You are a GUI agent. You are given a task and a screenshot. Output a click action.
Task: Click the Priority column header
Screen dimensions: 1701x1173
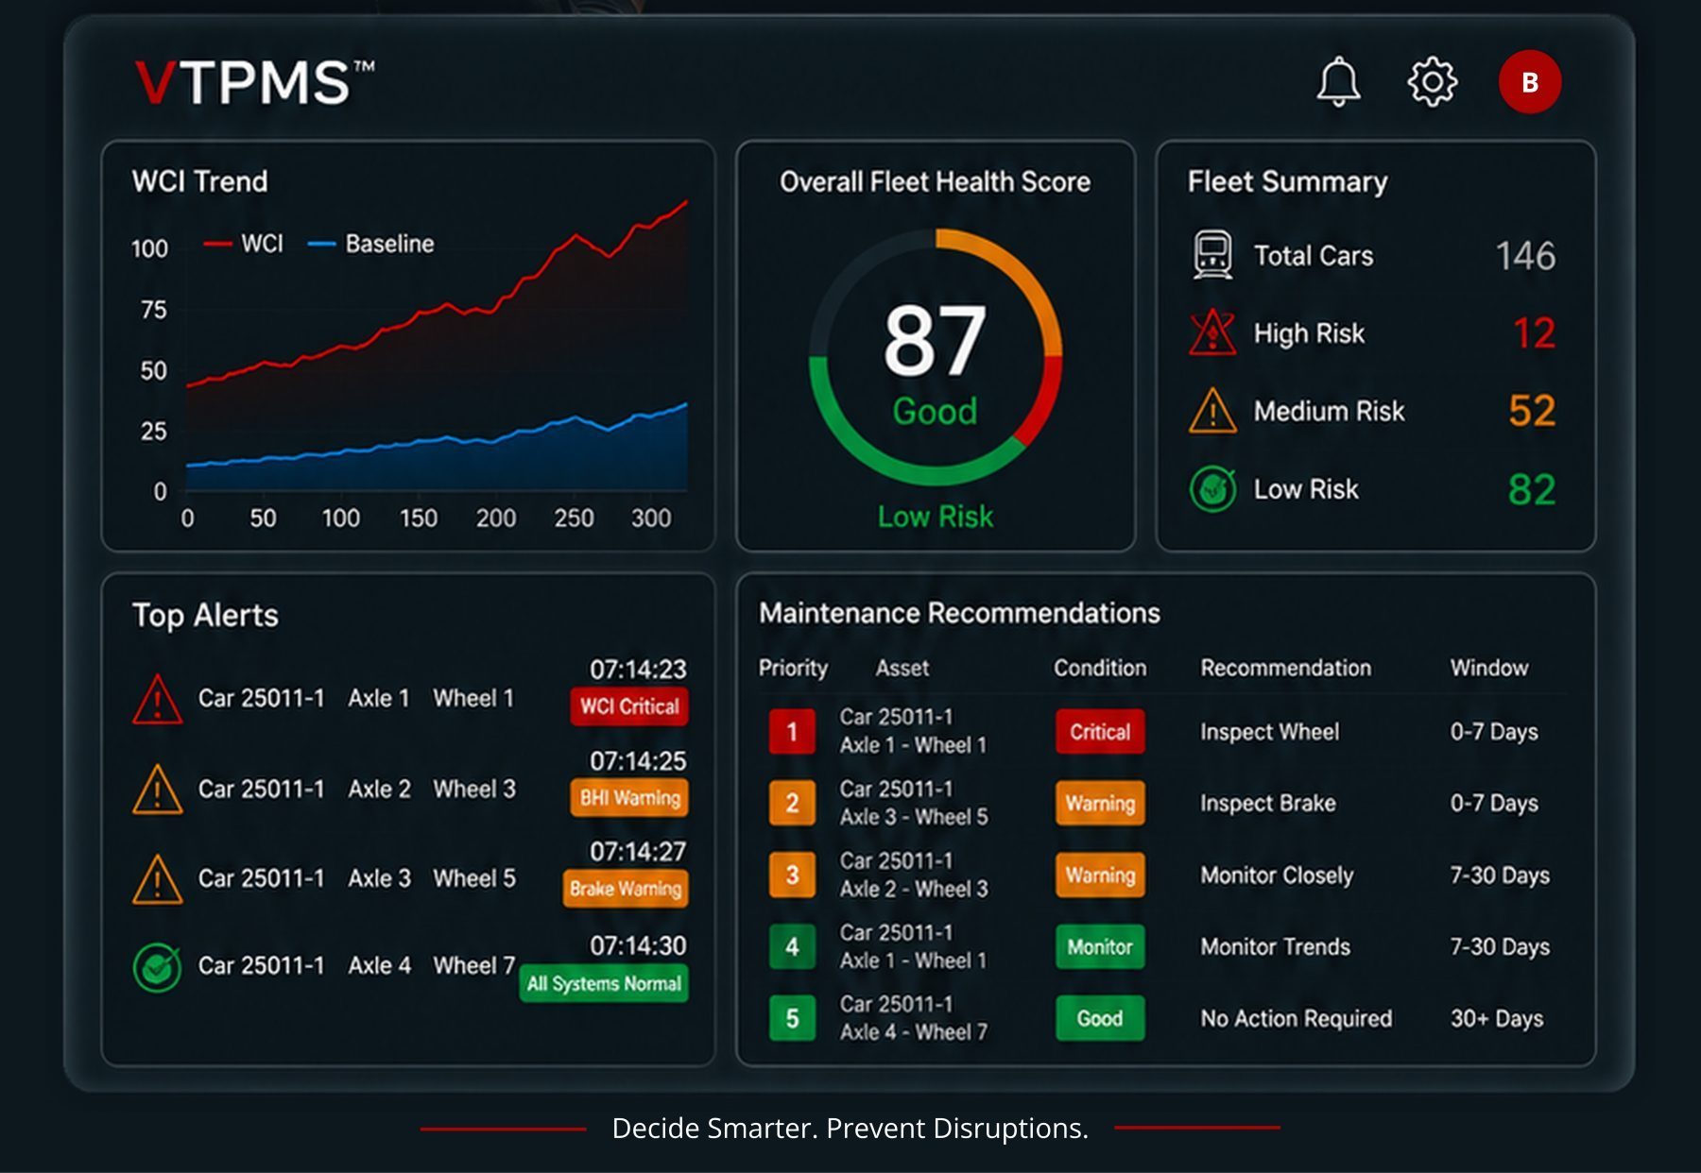coord(793,668)
